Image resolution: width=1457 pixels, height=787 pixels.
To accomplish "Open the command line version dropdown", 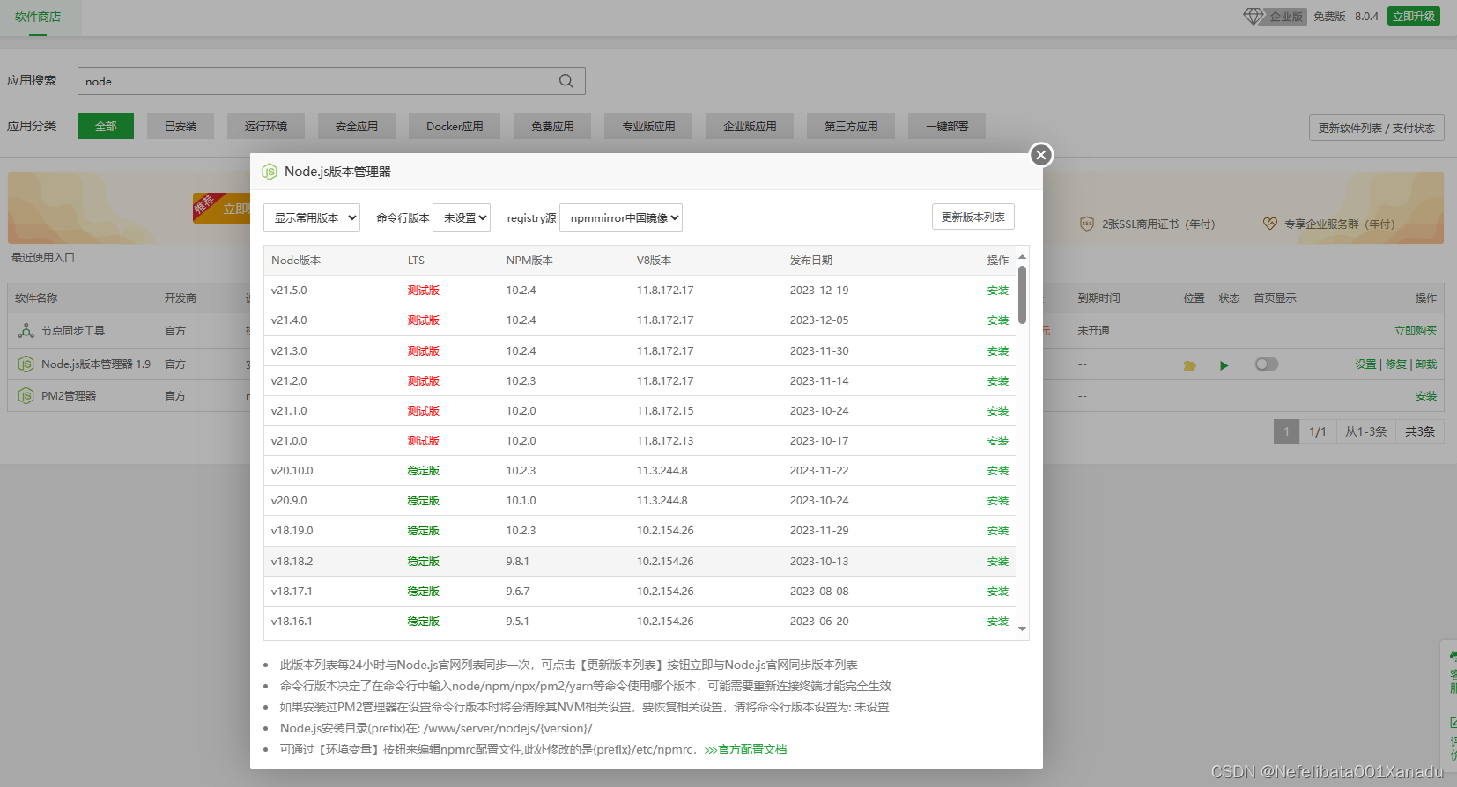I will 462,217.
